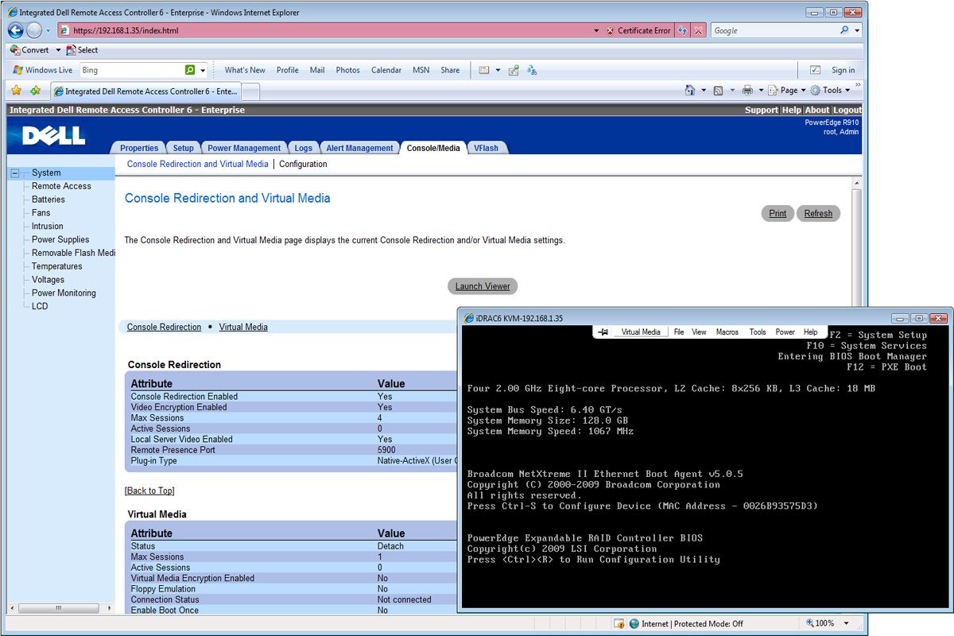The width and height of the screenshot is (954, 636).
Task: Open Macros menu in KVM window
Action: (x=727, y=332)
